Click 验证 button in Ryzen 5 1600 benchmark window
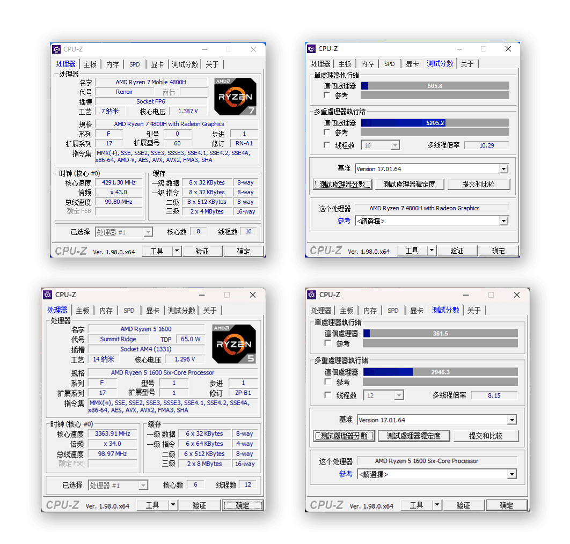 (x=464, y=505)
